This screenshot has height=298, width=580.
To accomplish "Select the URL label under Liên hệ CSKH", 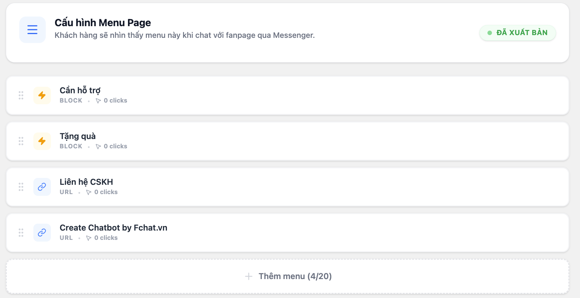I will (x=66, y=192).
